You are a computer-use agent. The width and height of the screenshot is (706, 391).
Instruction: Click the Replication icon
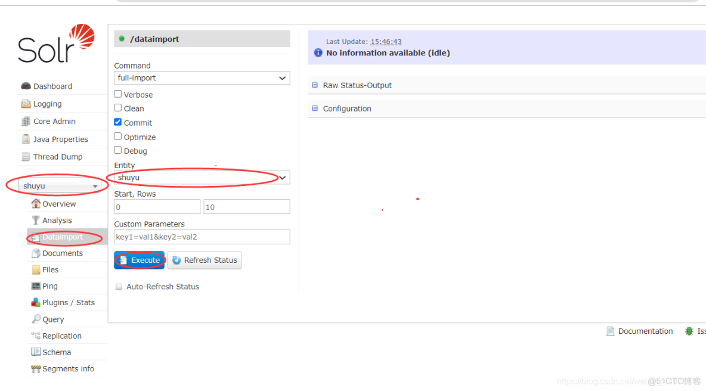pyautogui.click(x=36, y=335)
